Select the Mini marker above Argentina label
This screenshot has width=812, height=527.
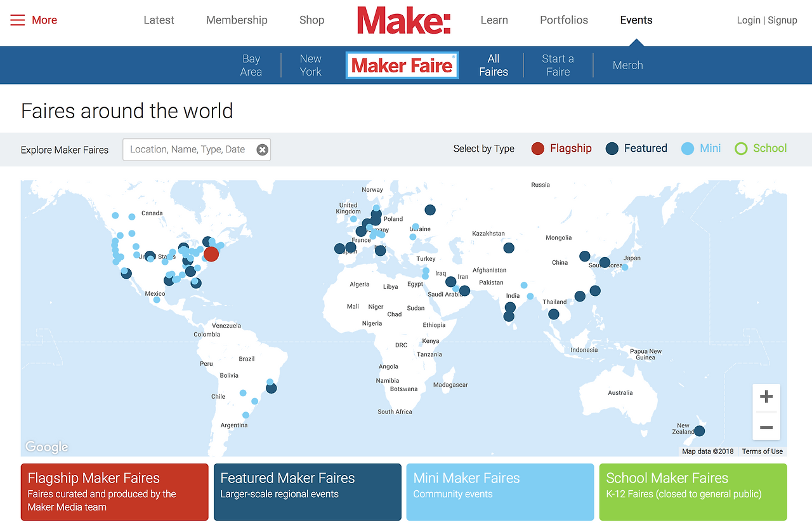click(246, 415)
